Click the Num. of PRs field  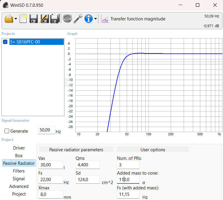coord(128,165)
